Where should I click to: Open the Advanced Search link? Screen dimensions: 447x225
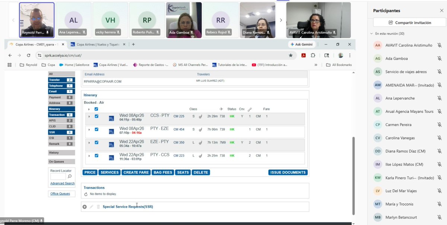63,183
